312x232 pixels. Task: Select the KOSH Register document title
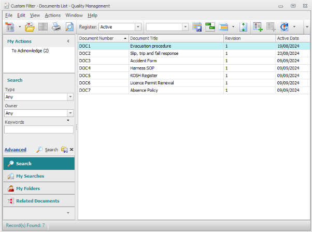click(144, 75)
